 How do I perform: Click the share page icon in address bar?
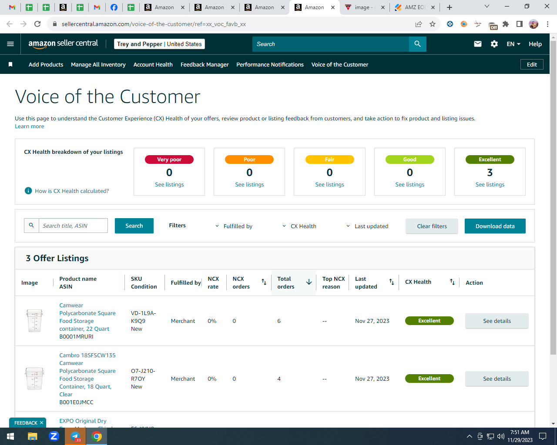pyautogui.click(x=419, y=24)
